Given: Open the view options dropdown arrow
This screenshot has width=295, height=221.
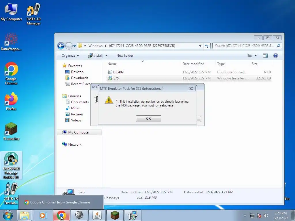Looking at the screenshot, I should click(256, 56).
